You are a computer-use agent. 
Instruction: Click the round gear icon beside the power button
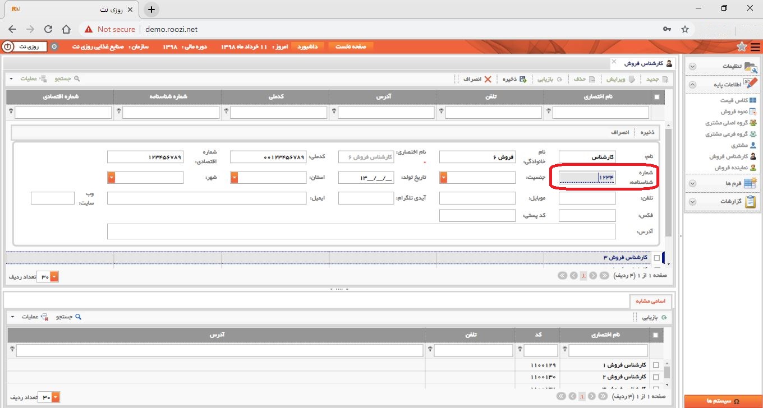point(54,47)
